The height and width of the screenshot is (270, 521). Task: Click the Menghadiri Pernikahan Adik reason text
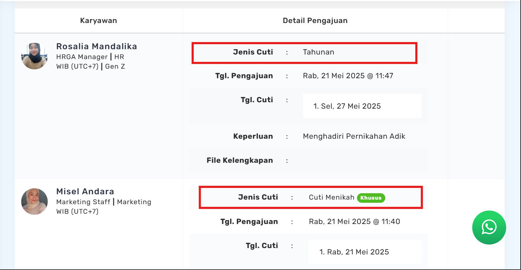point(354,136)
